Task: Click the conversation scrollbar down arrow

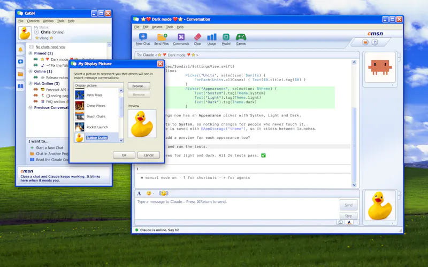Action: [x=354, y=185]
